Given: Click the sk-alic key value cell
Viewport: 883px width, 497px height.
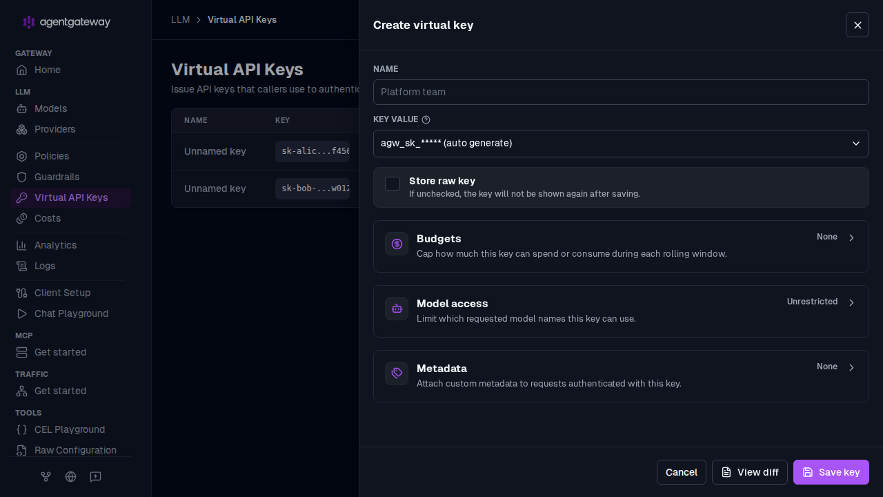Looking at the screenshot, I should click(x=312, y=151).
